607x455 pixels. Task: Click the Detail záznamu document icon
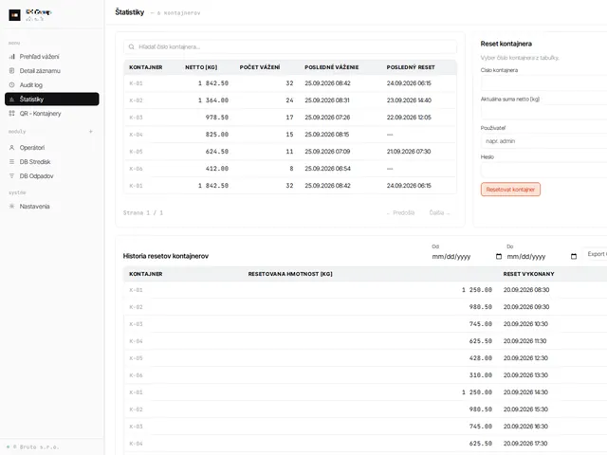click(x=11, y=71)
